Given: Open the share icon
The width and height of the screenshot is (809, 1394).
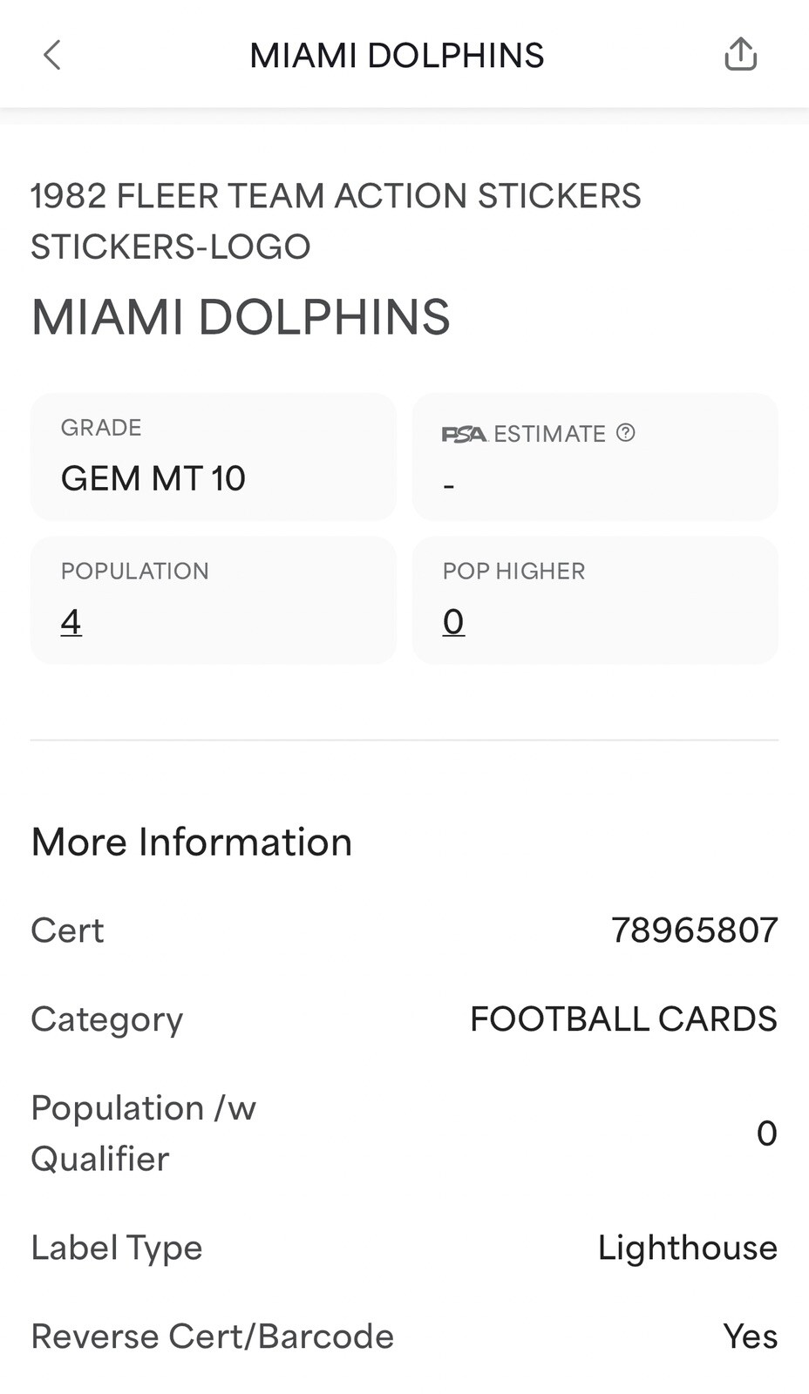Looking at the screenshot, I should 740,54.
